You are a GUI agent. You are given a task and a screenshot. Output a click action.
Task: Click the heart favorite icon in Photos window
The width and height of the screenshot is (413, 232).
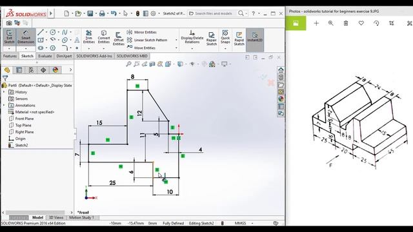[361, 23]
